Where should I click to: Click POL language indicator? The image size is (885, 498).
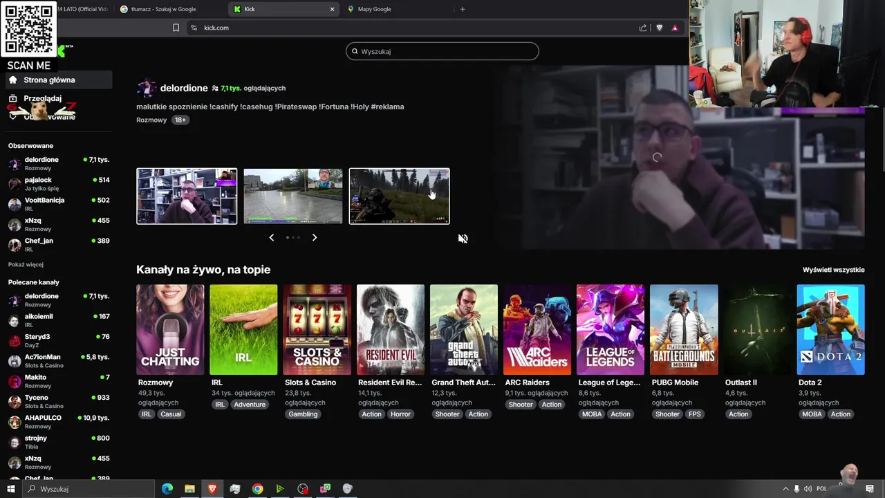821,489
